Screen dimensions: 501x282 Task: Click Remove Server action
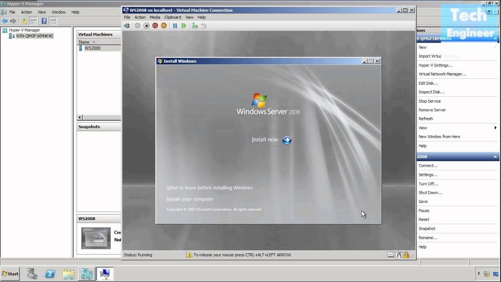[x=432, y=110]
